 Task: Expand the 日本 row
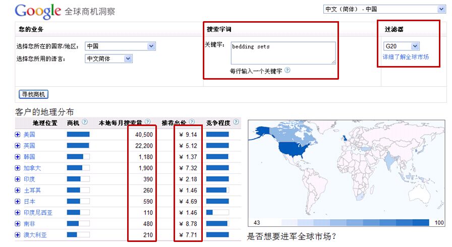pyautogui.click(x=18, y=202)
